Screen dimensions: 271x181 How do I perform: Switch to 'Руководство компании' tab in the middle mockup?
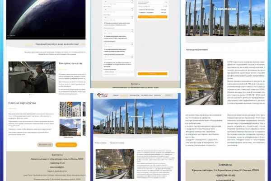(117, 143)
